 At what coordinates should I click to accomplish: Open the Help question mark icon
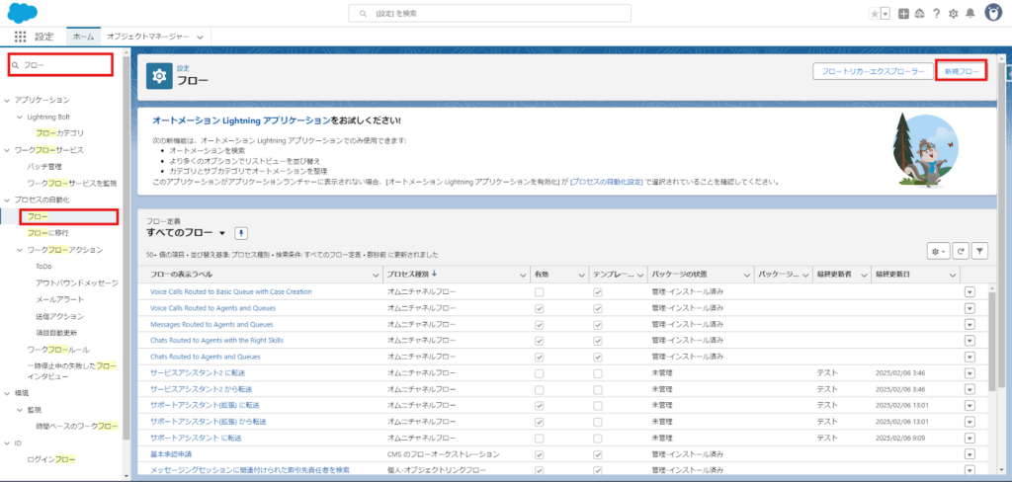[936, 13]
